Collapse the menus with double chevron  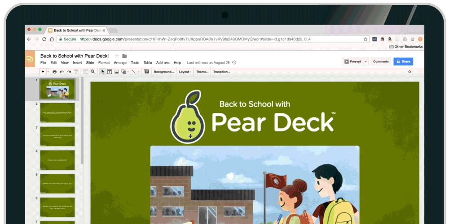click(x=409, y=72)
